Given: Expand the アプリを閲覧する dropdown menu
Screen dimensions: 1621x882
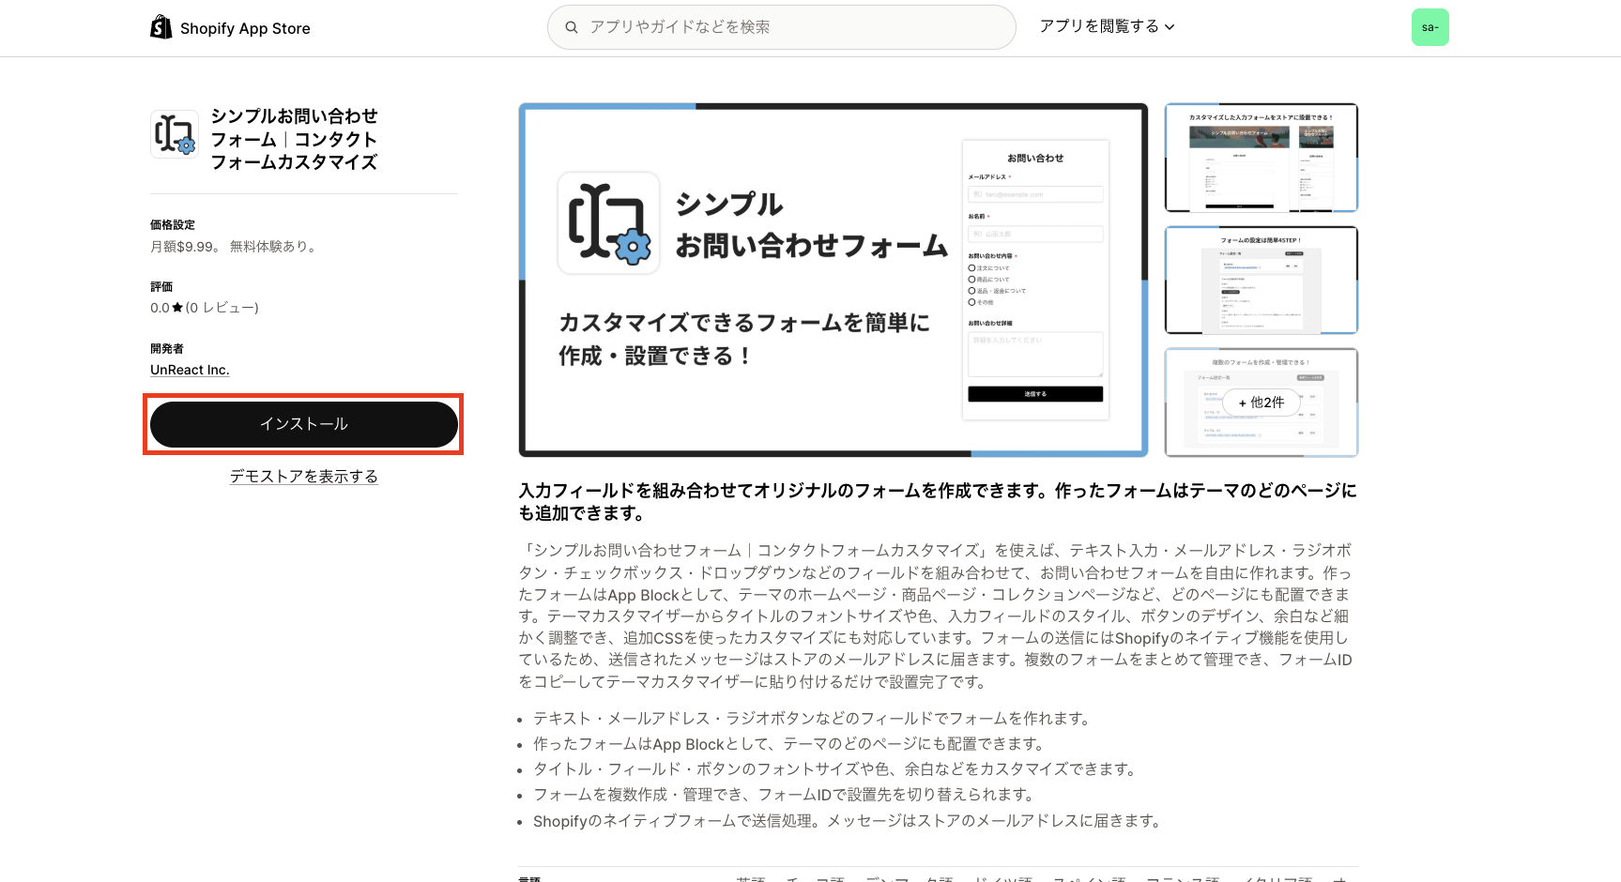Looking at the screenshot, I should [x=1107, y=26].
